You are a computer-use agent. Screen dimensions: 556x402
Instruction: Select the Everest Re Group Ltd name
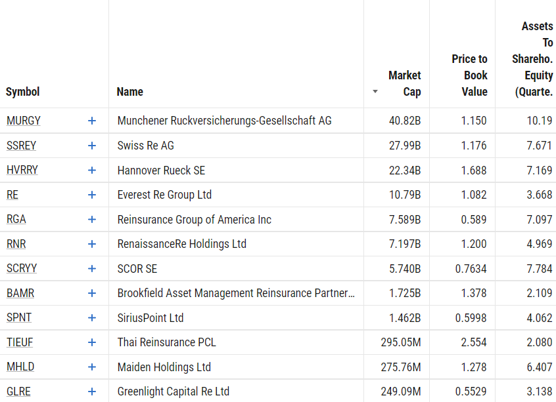pos(164,195)
